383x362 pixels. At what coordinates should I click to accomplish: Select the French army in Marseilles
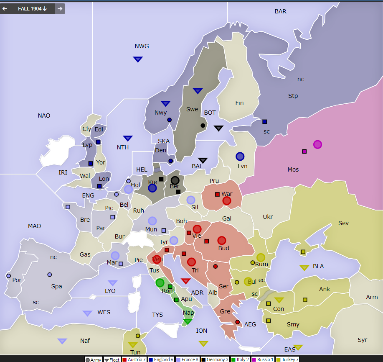tap(115, 256)
